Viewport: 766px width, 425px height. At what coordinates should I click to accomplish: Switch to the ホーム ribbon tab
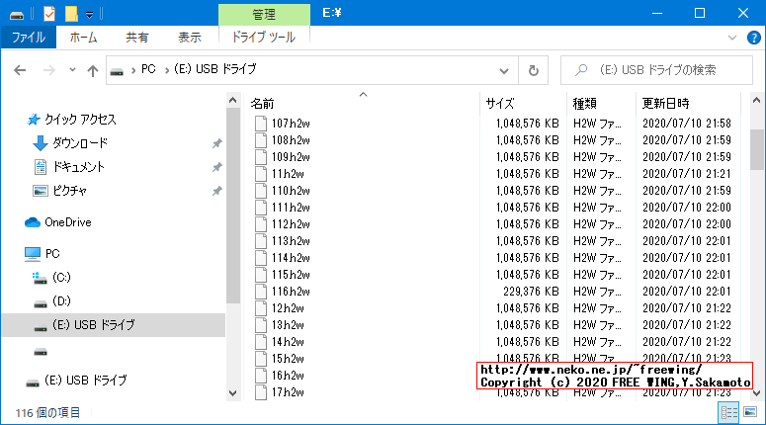pyautogui.click(x=83, y=38)
